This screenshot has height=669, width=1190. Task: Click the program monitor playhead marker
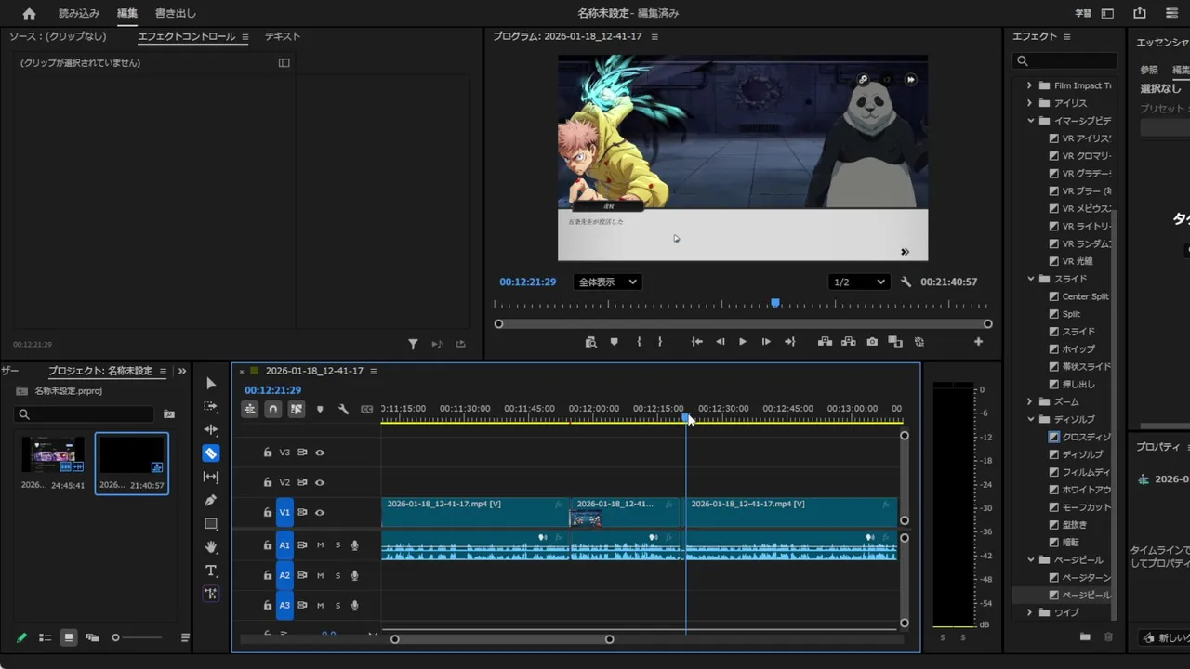775,303
